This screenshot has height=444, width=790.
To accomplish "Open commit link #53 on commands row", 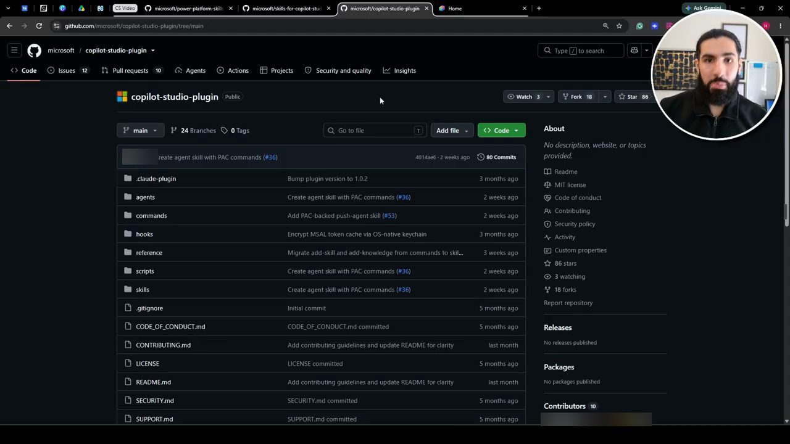I will pyautogui.click(x=389, y=216).
